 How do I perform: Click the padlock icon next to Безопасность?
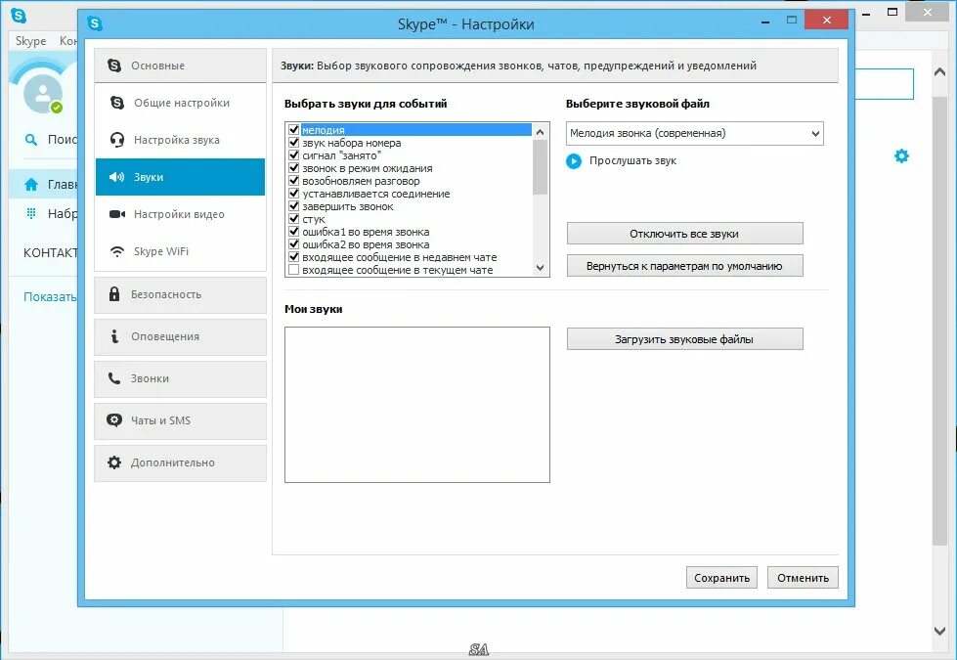[114, 294]
